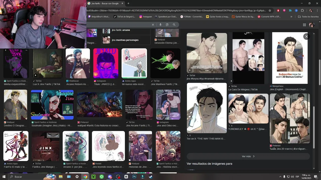The height and width of the screenshot is (180, 321).
Task: Open the Google apps grid
Action: (x=304, y=25)
